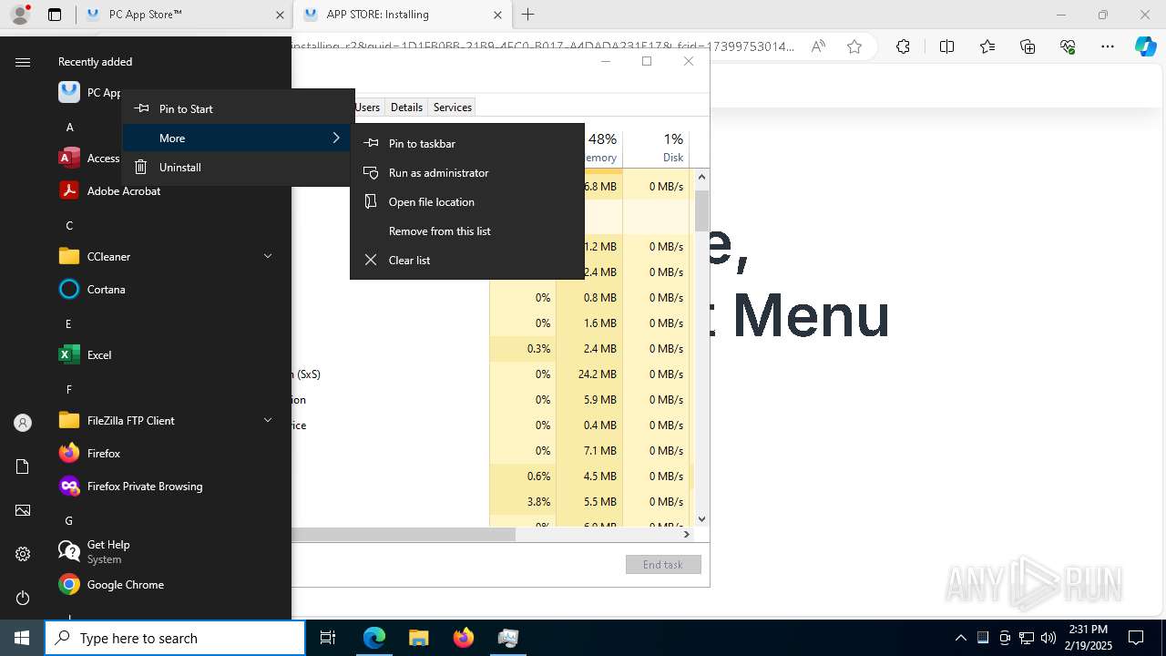The width and height of the screenshot is (1166, 656).
Task: Open Settings gear in Start sidebar
Action: (23, 554)
